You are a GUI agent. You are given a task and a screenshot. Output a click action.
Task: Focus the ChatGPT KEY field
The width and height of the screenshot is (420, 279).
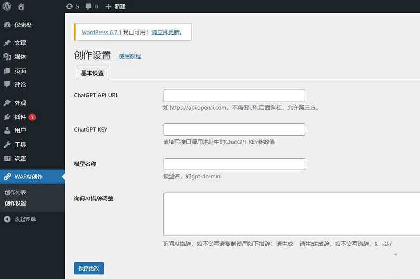234,129
